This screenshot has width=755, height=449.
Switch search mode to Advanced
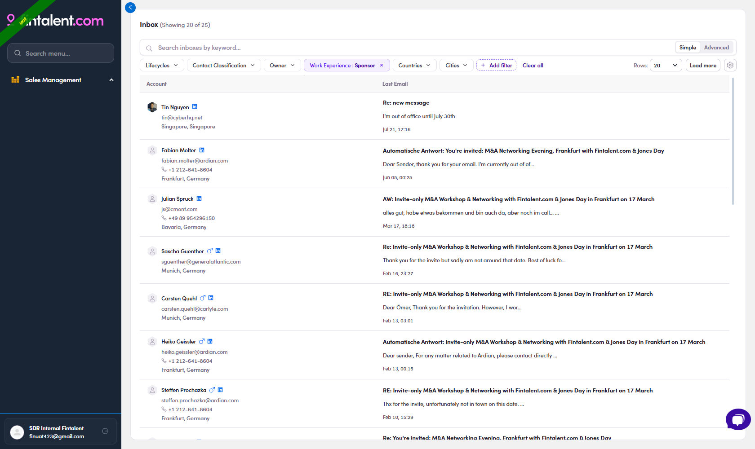[716, 47]
